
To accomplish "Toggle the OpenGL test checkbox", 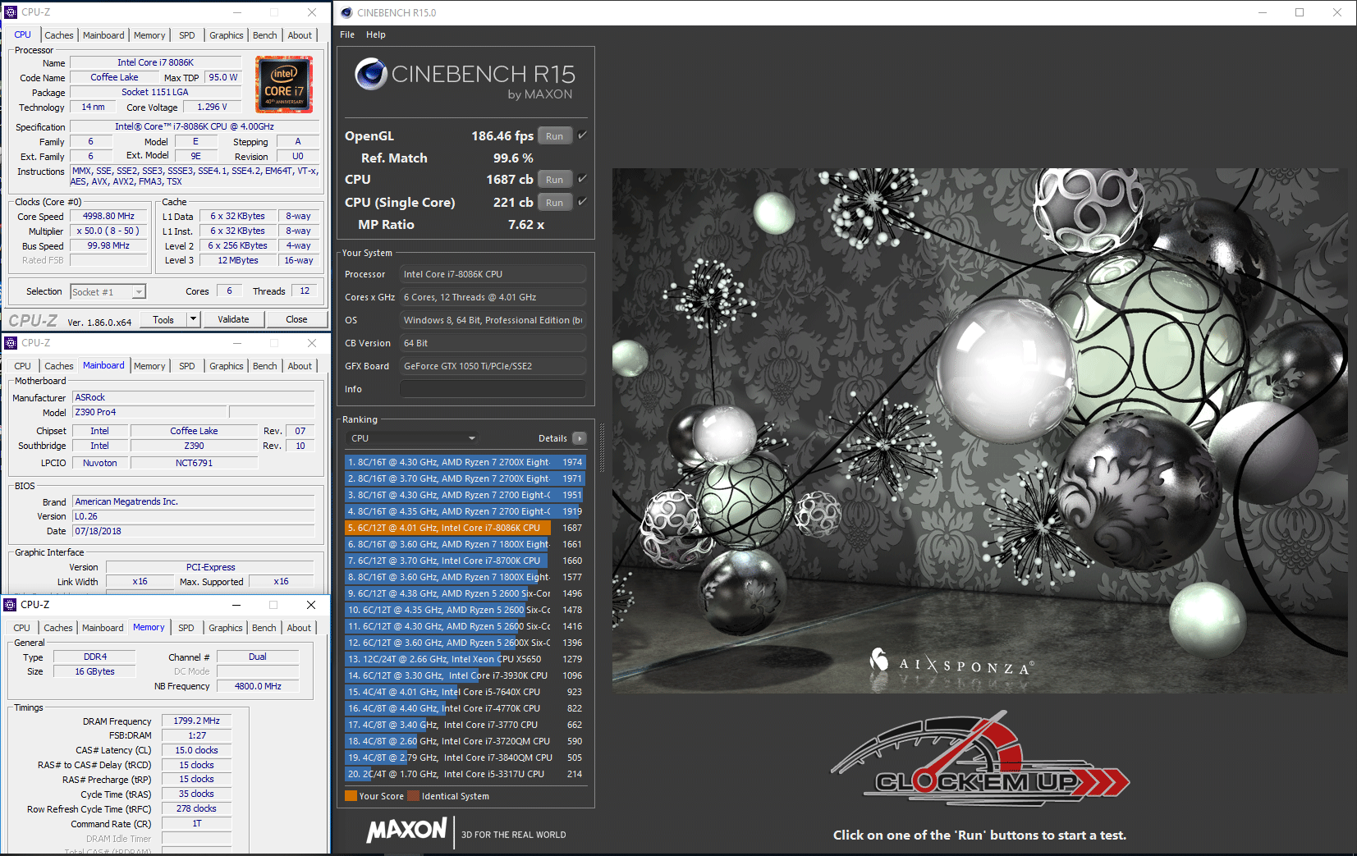I will [x=582, y=135].
